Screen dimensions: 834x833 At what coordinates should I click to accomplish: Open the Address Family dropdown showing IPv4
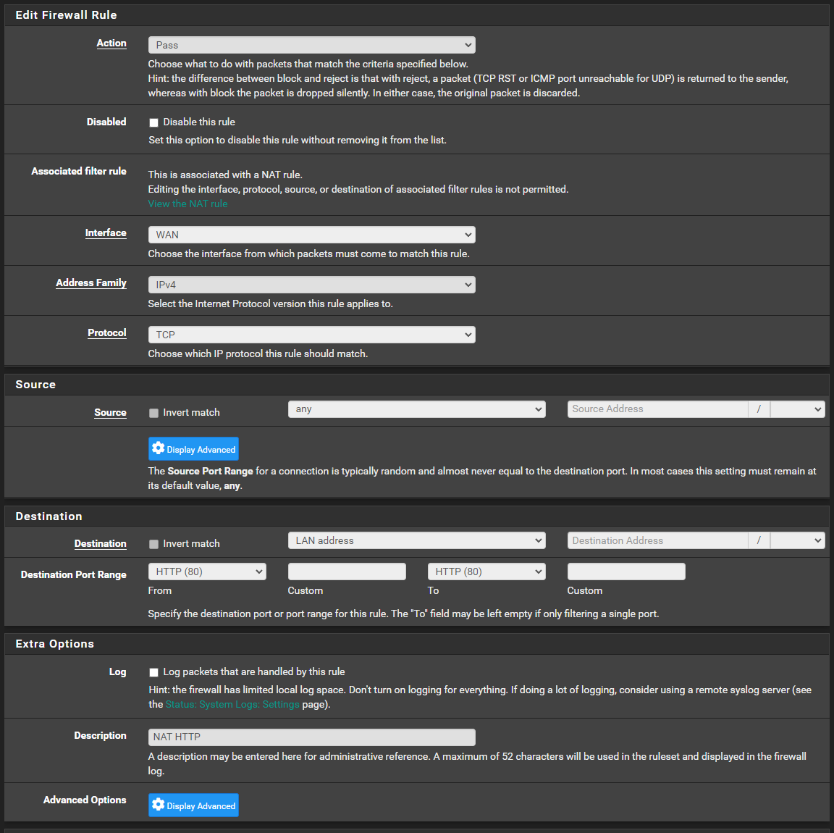coord(312,285)
